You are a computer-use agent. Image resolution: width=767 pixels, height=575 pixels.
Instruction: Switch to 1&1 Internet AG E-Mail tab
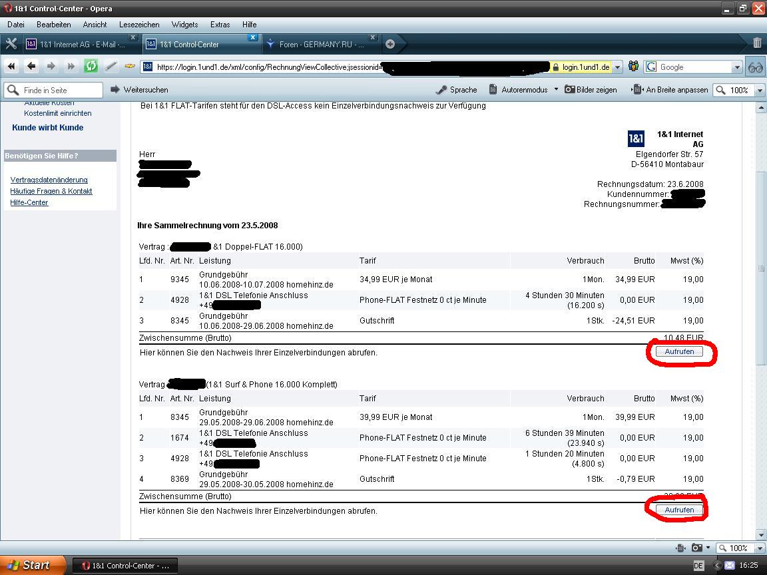coord(81,44)
